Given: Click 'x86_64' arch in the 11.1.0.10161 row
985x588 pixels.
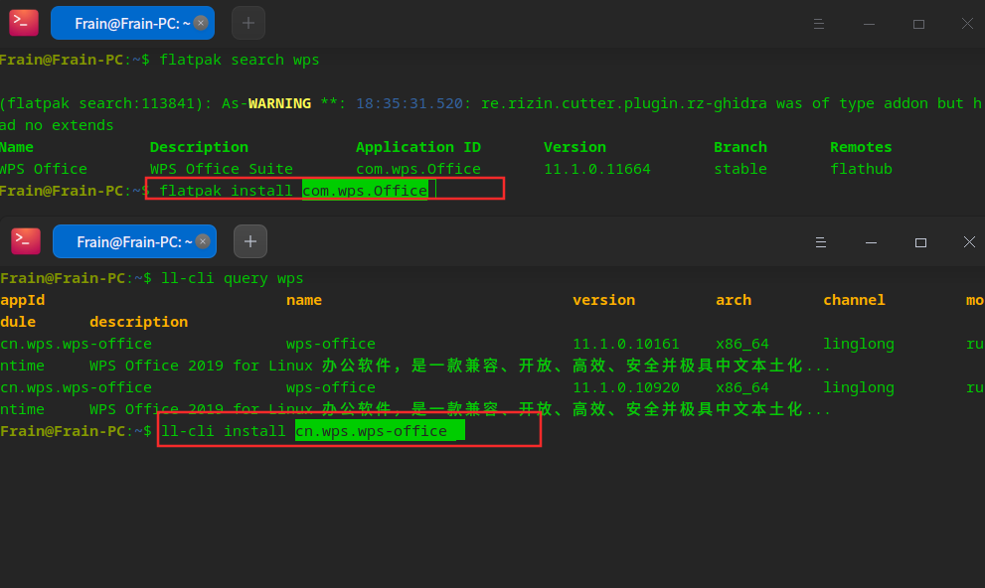Looking at the screenshot, I should click(x=741, y=344).
